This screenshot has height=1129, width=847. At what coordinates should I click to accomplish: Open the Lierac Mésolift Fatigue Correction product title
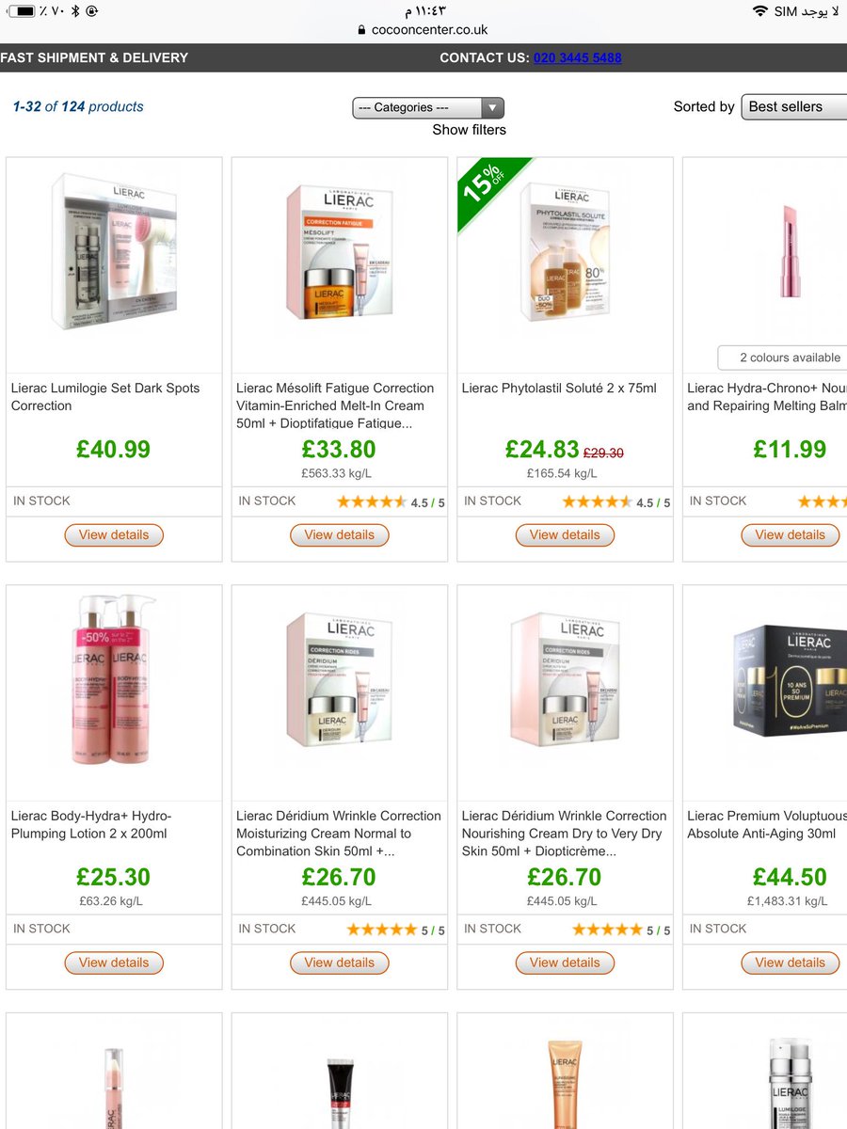point(335,405)
